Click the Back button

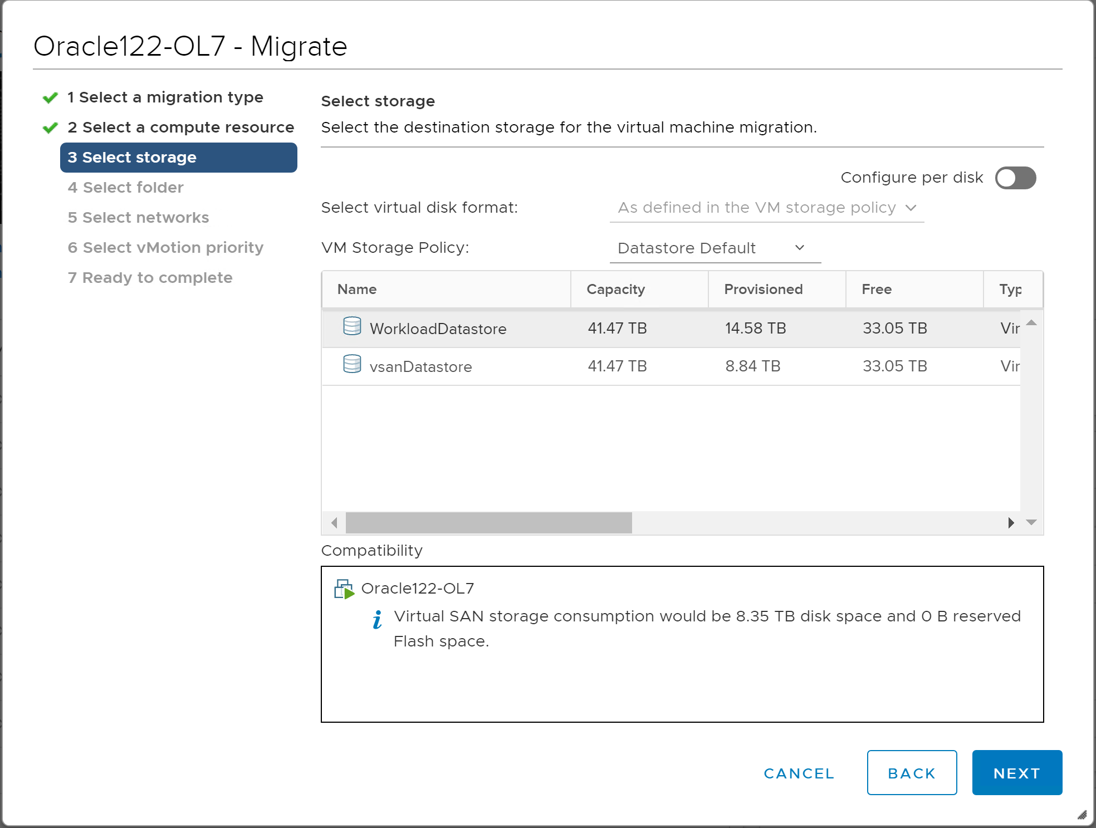click(911, 773)
